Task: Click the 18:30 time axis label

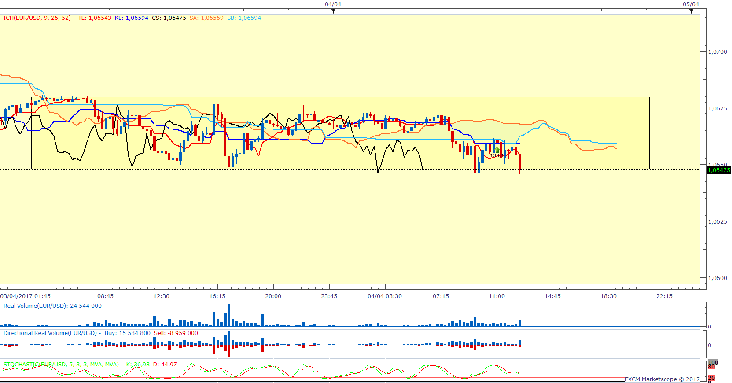Action: click(609, 296)
